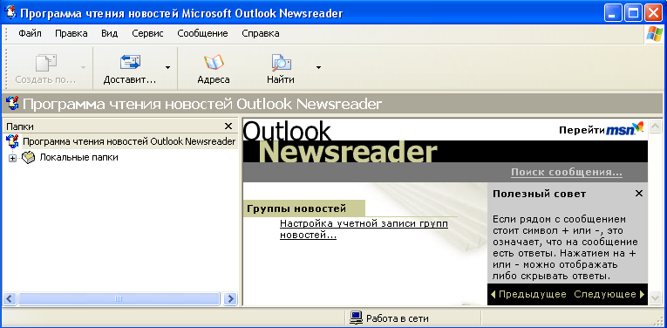Image resolution: width=667 pixels, height=328 pixels.
Task: Select the Локальные папки folder icon
Action: [x=28, y=157]
